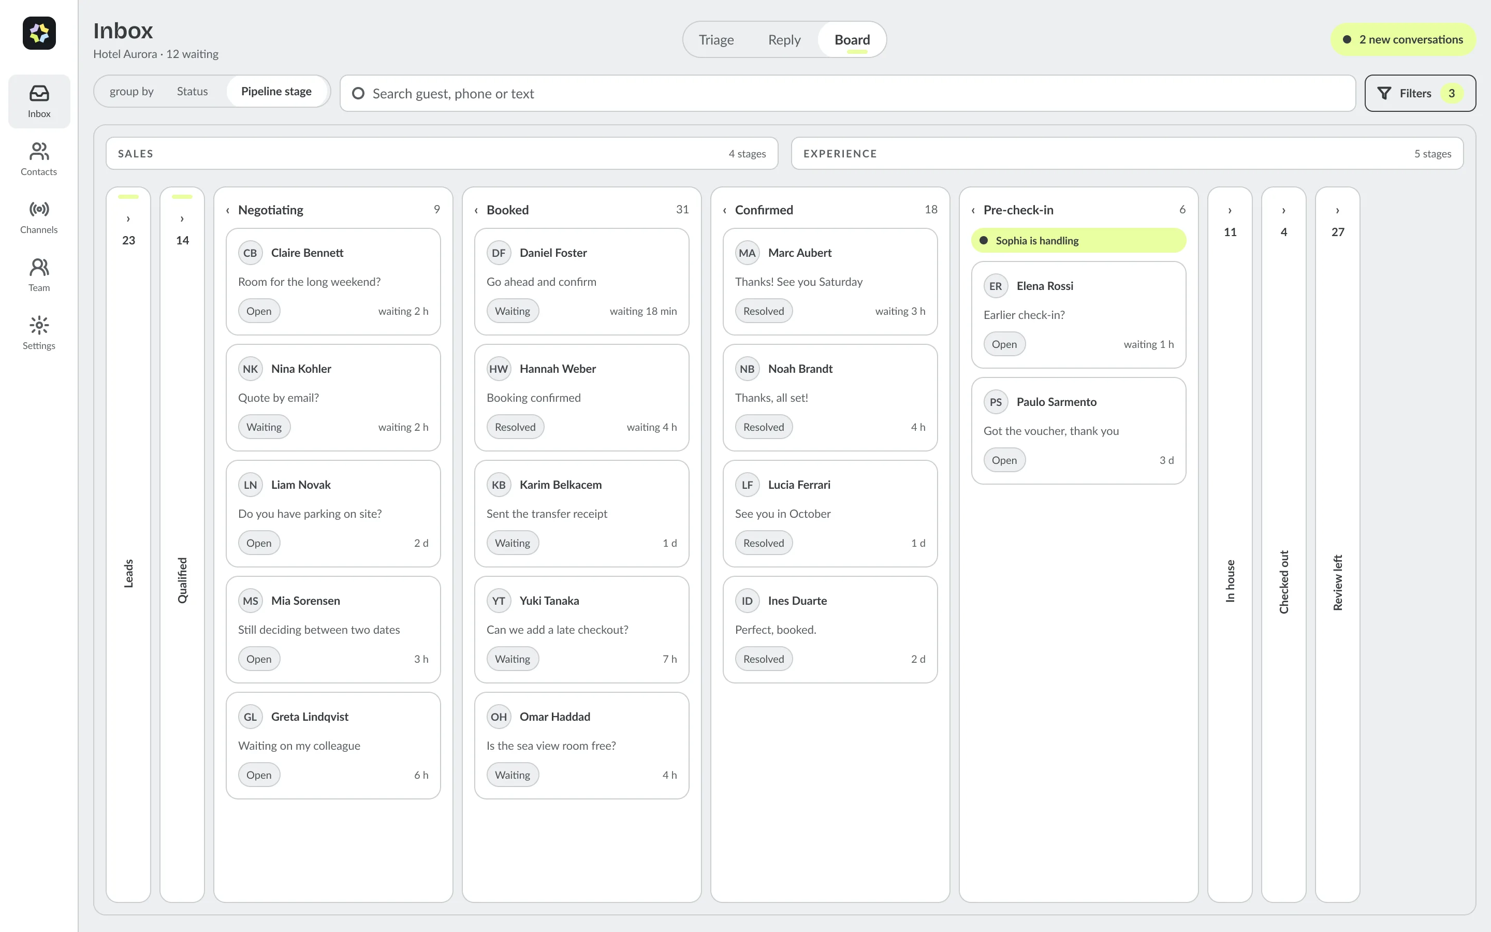Click Marc Aubert's MA avatar
1491x932 pixels.
[x=748, y=253]
